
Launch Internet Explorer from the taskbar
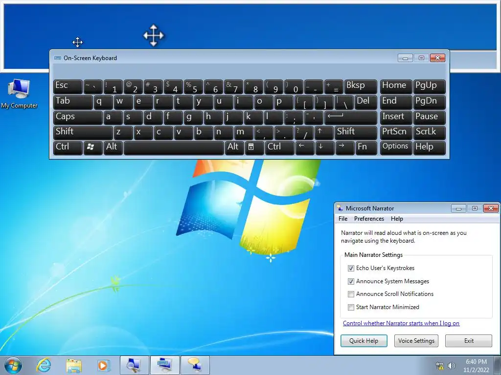(44, 365)
